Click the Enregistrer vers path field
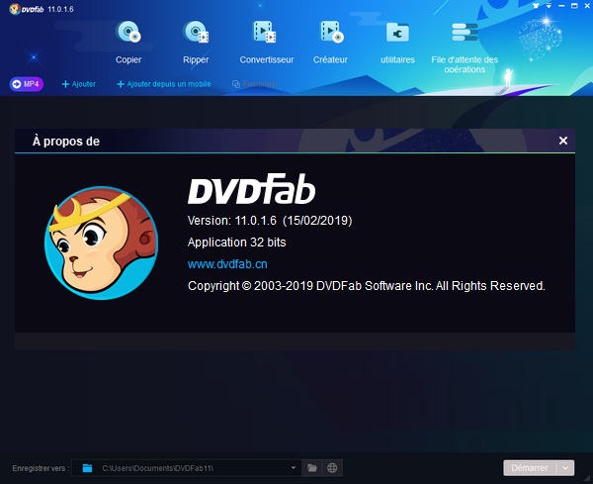Screen dimensions: 593x484 coord(186,468)
